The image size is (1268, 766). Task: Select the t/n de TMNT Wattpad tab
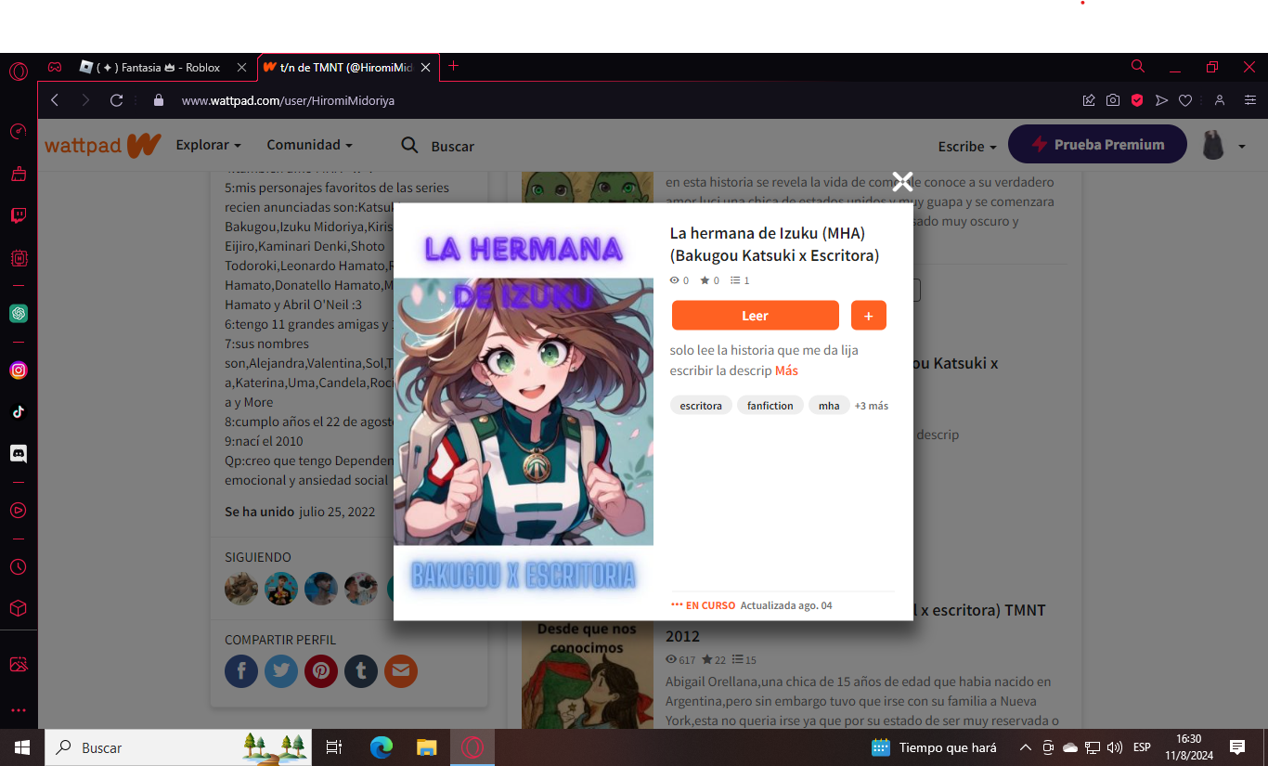point(339,67)
